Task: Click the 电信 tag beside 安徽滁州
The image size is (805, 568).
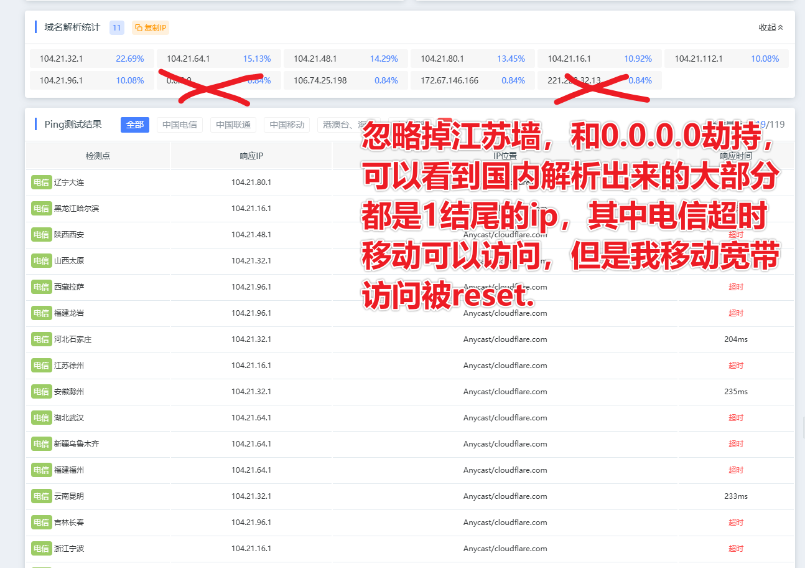Action: coord(41,392)
